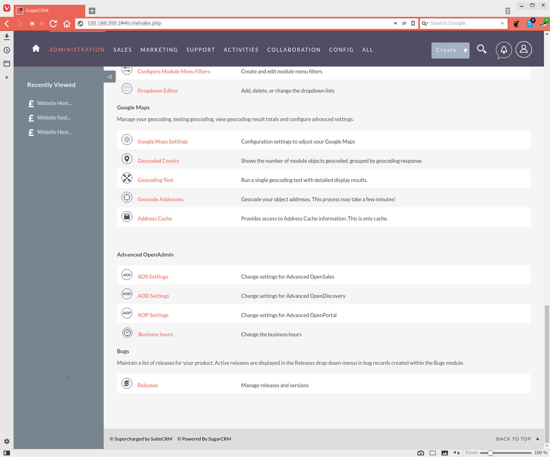Click the Google Maps Settings gear icon

[127, 140]
